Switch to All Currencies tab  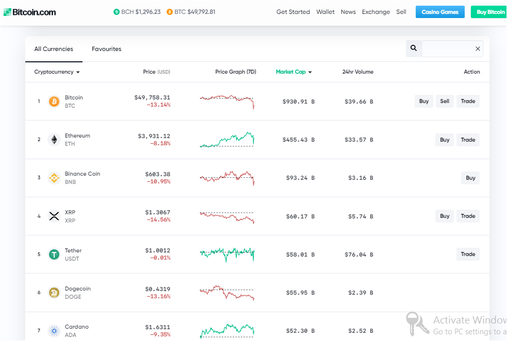(54, 49)
